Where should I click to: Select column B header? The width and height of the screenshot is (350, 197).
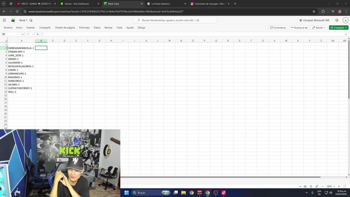[41, 41]
